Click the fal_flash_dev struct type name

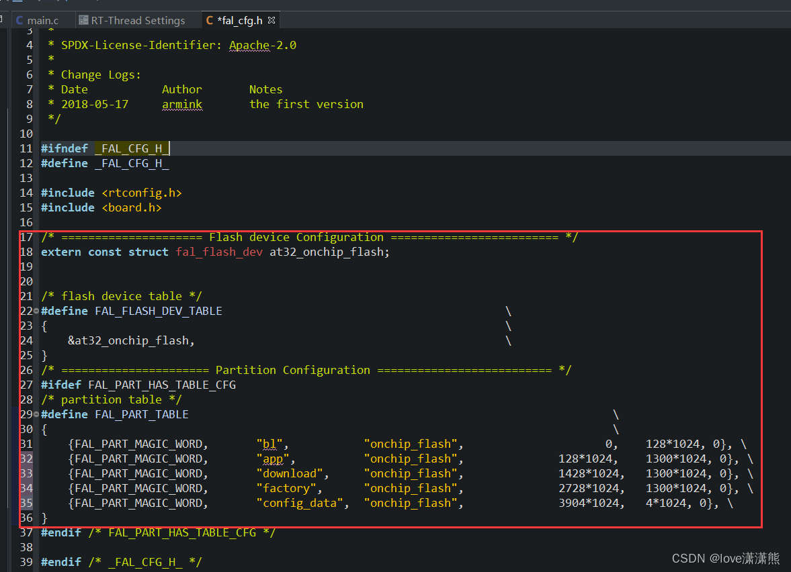219,252
